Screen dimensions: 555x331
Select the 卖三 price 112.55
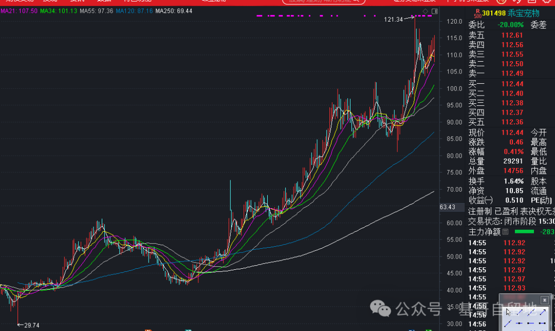tap(512, 54)
